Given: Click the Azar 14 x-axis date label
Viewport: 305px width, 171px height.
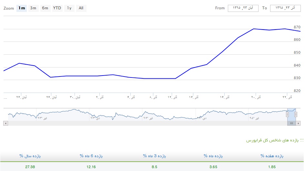Looking at the screenshot, I should tap(194, 97).
